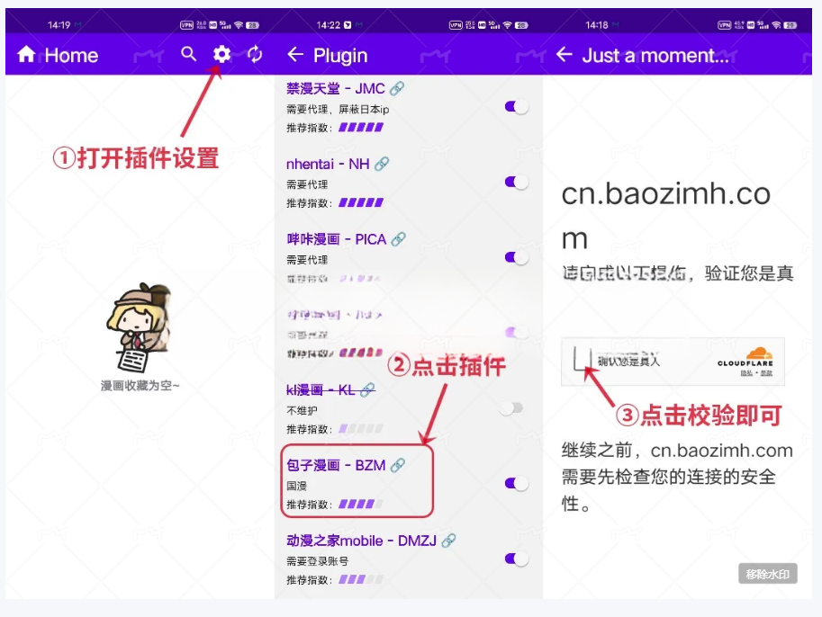Open link icon next to 动漫之家mobile - DMZJ
The width and height of the screenshot is (822, 617).
point(448,541)
